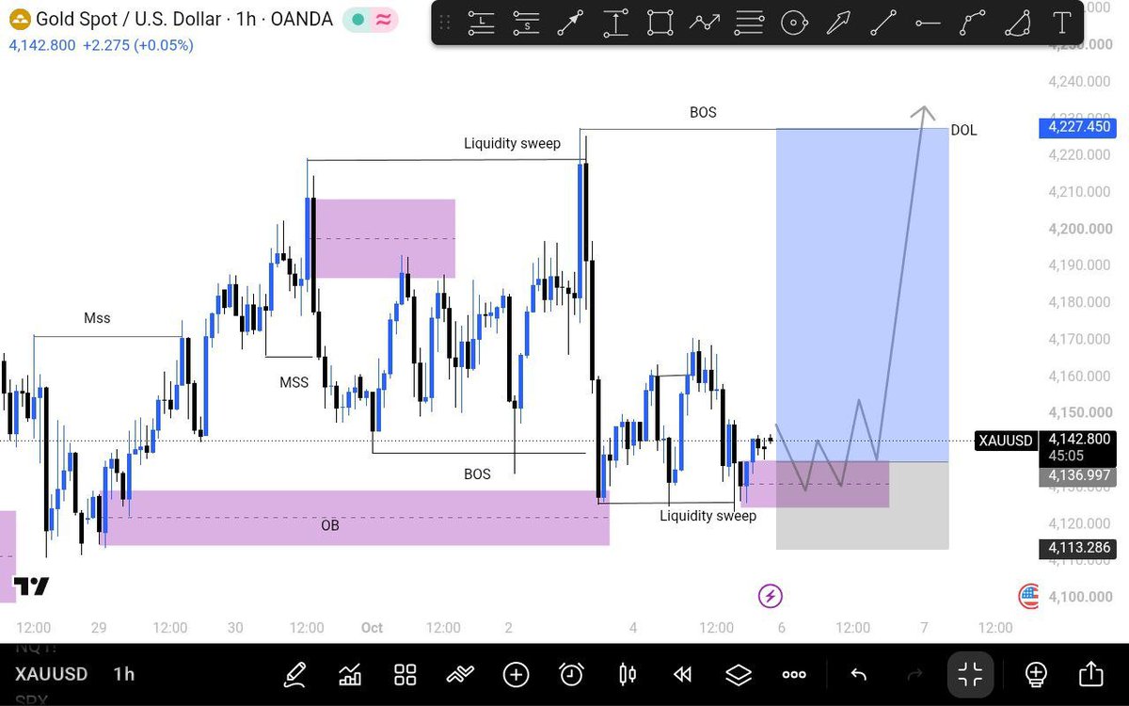This screenshot has width=1129, height=706.
Task: Select the OB order block label
Action: tap(330, 525)
